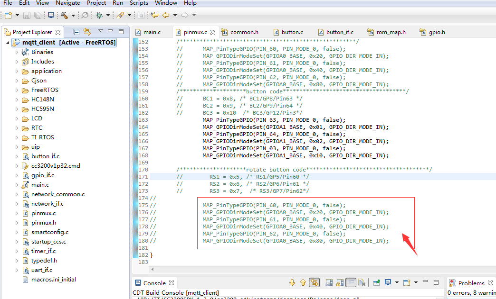Select the application folder

46,71
